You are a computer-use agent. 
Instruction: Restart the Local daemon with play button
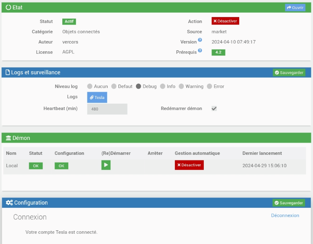click(106, 165)
